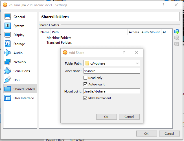184x141 pixels.
Task: Open the General settings category
Action: (20, 17)
